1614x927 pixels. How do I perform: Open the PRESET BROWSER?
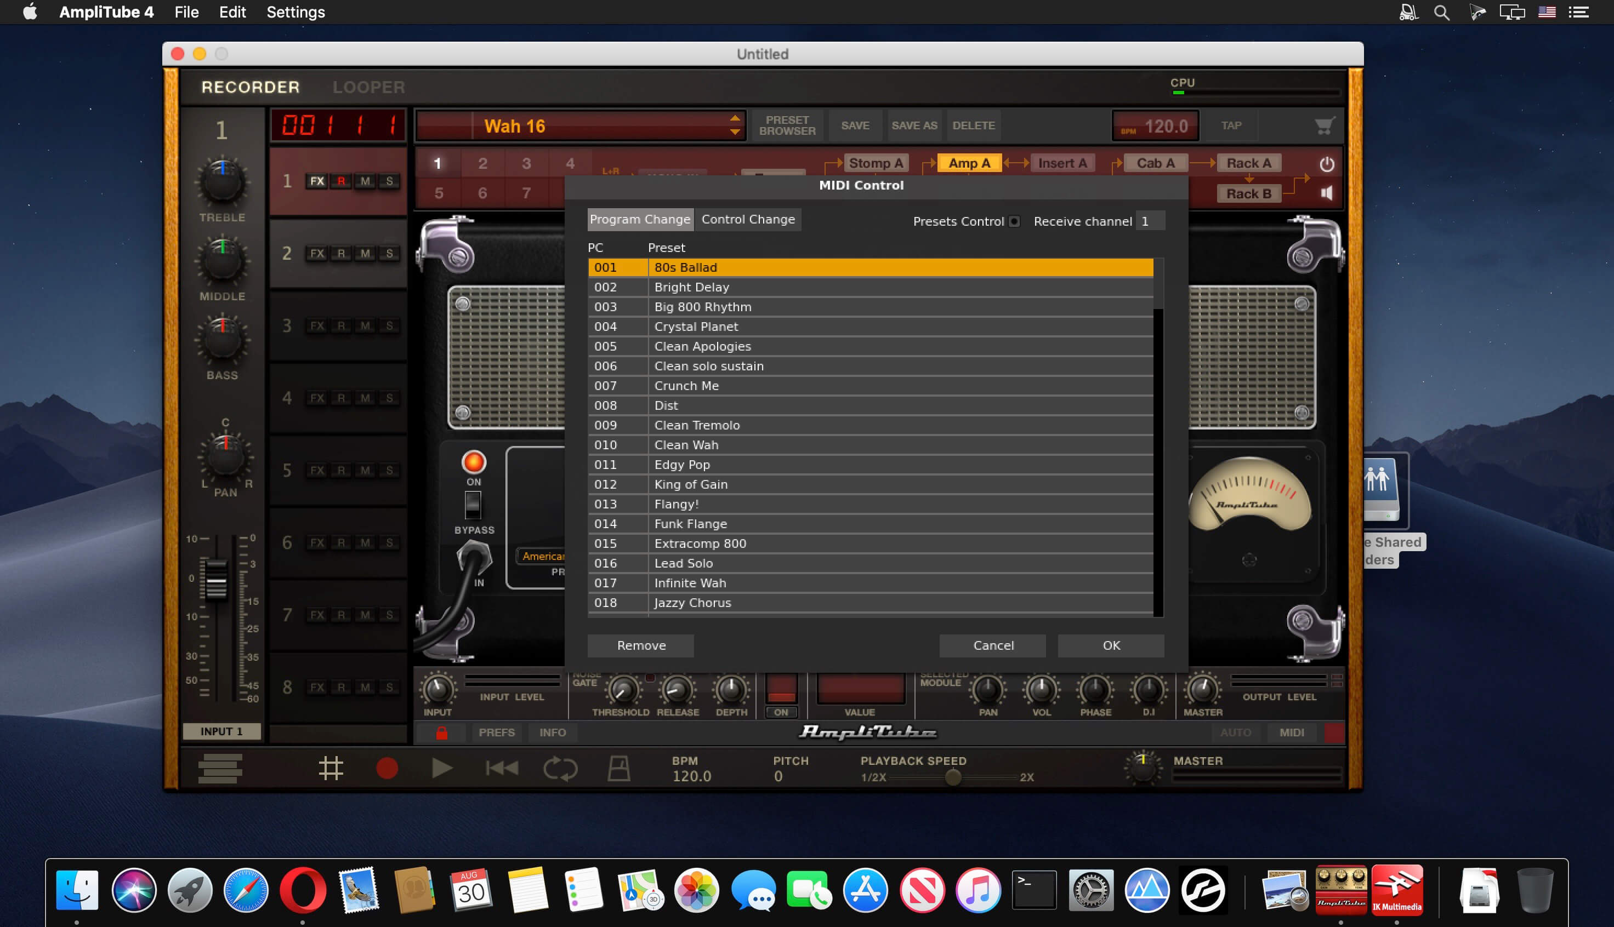[x=787, y=125]
